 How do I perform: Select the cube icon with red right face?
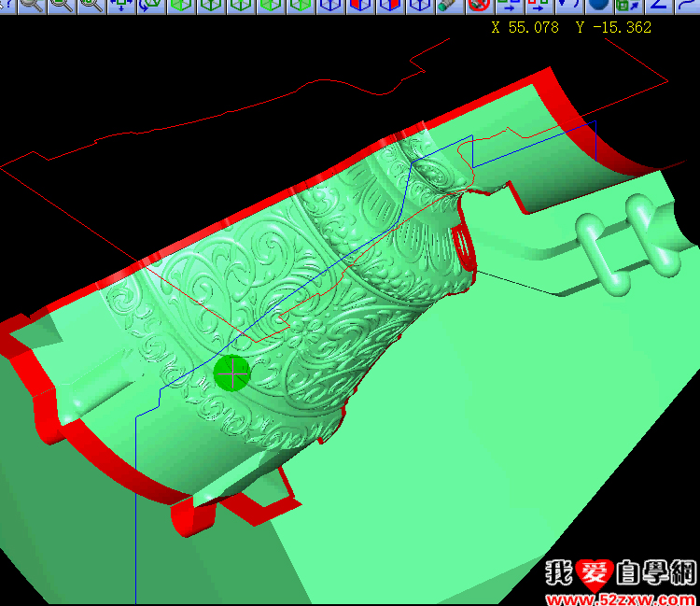390,6
